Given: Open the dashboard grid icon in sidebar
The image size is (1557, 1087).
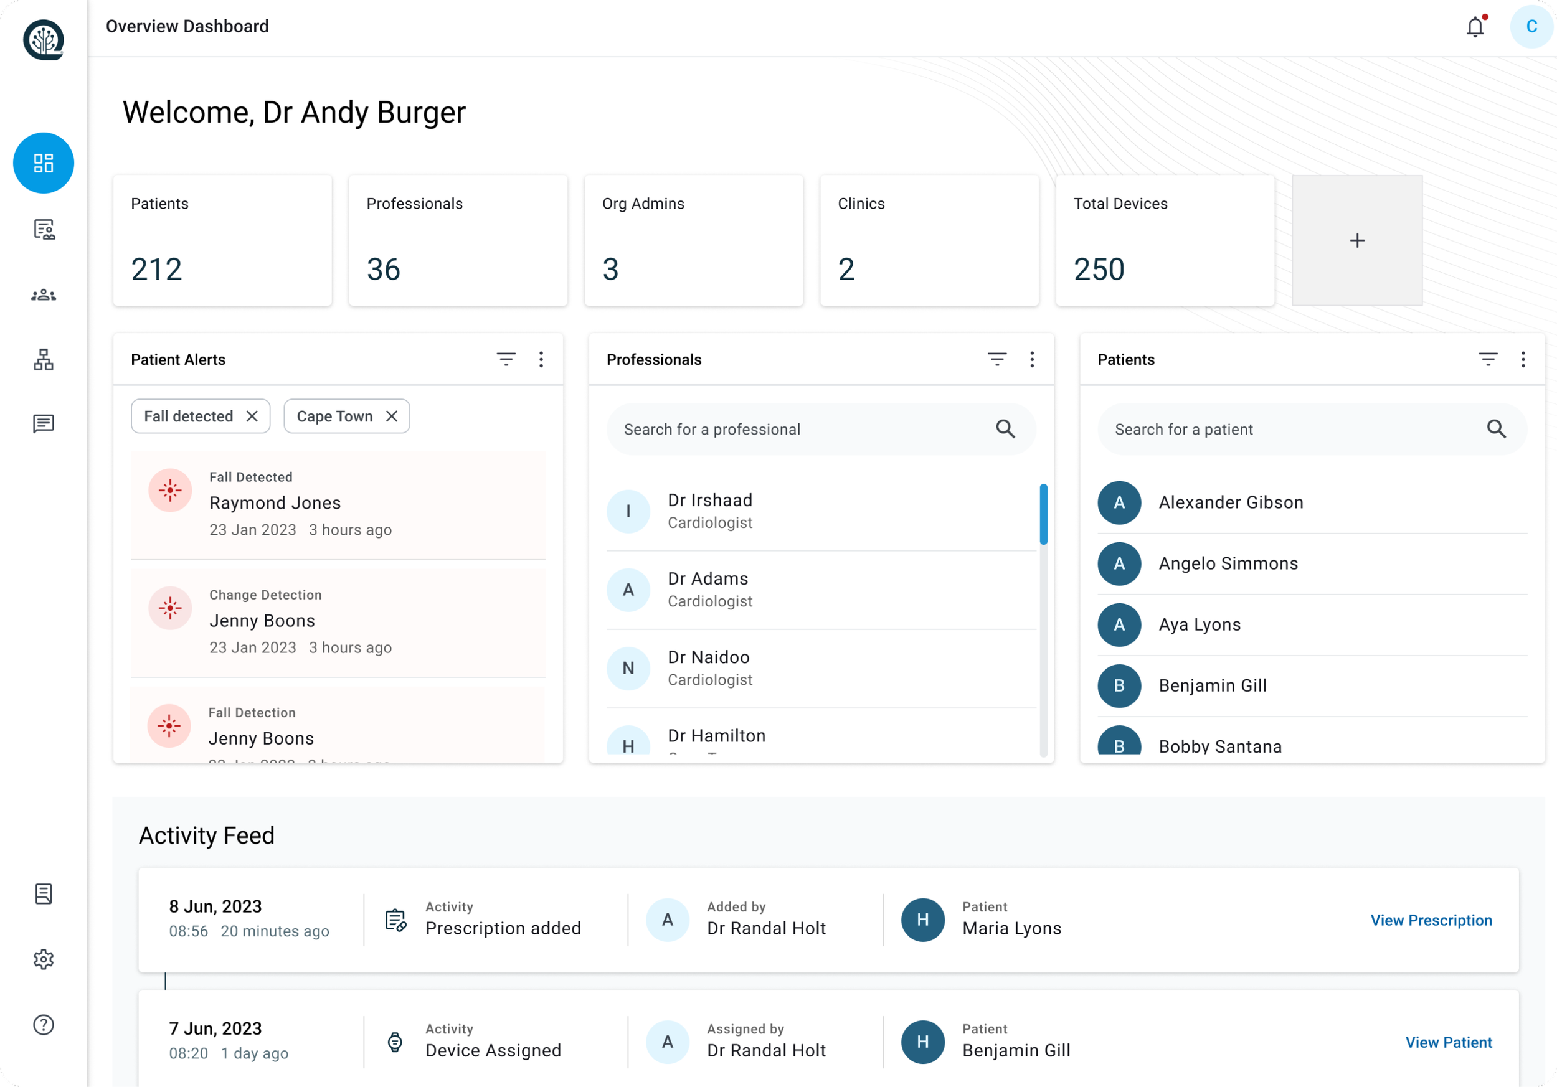Looking at the screenshot, I should click(44, 162).
